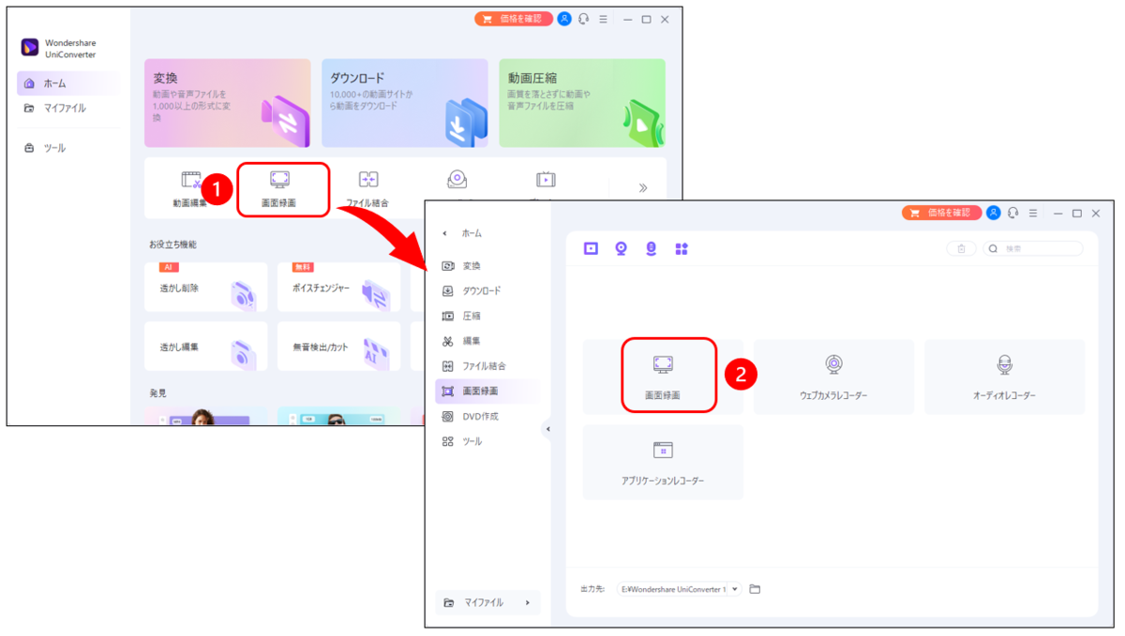This screenshot has width=1125, height=636.
Task: Open the 透かし削除 AI feature card
Action: click(205, 288)
